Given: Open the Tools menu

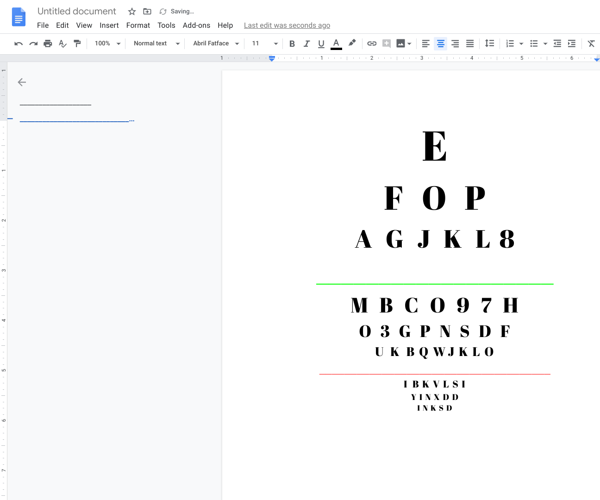Looking at the screenshot, I should [x=166, y=25].
